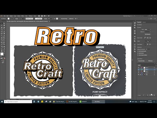Open the Effect menu

(x=23, y=16)
